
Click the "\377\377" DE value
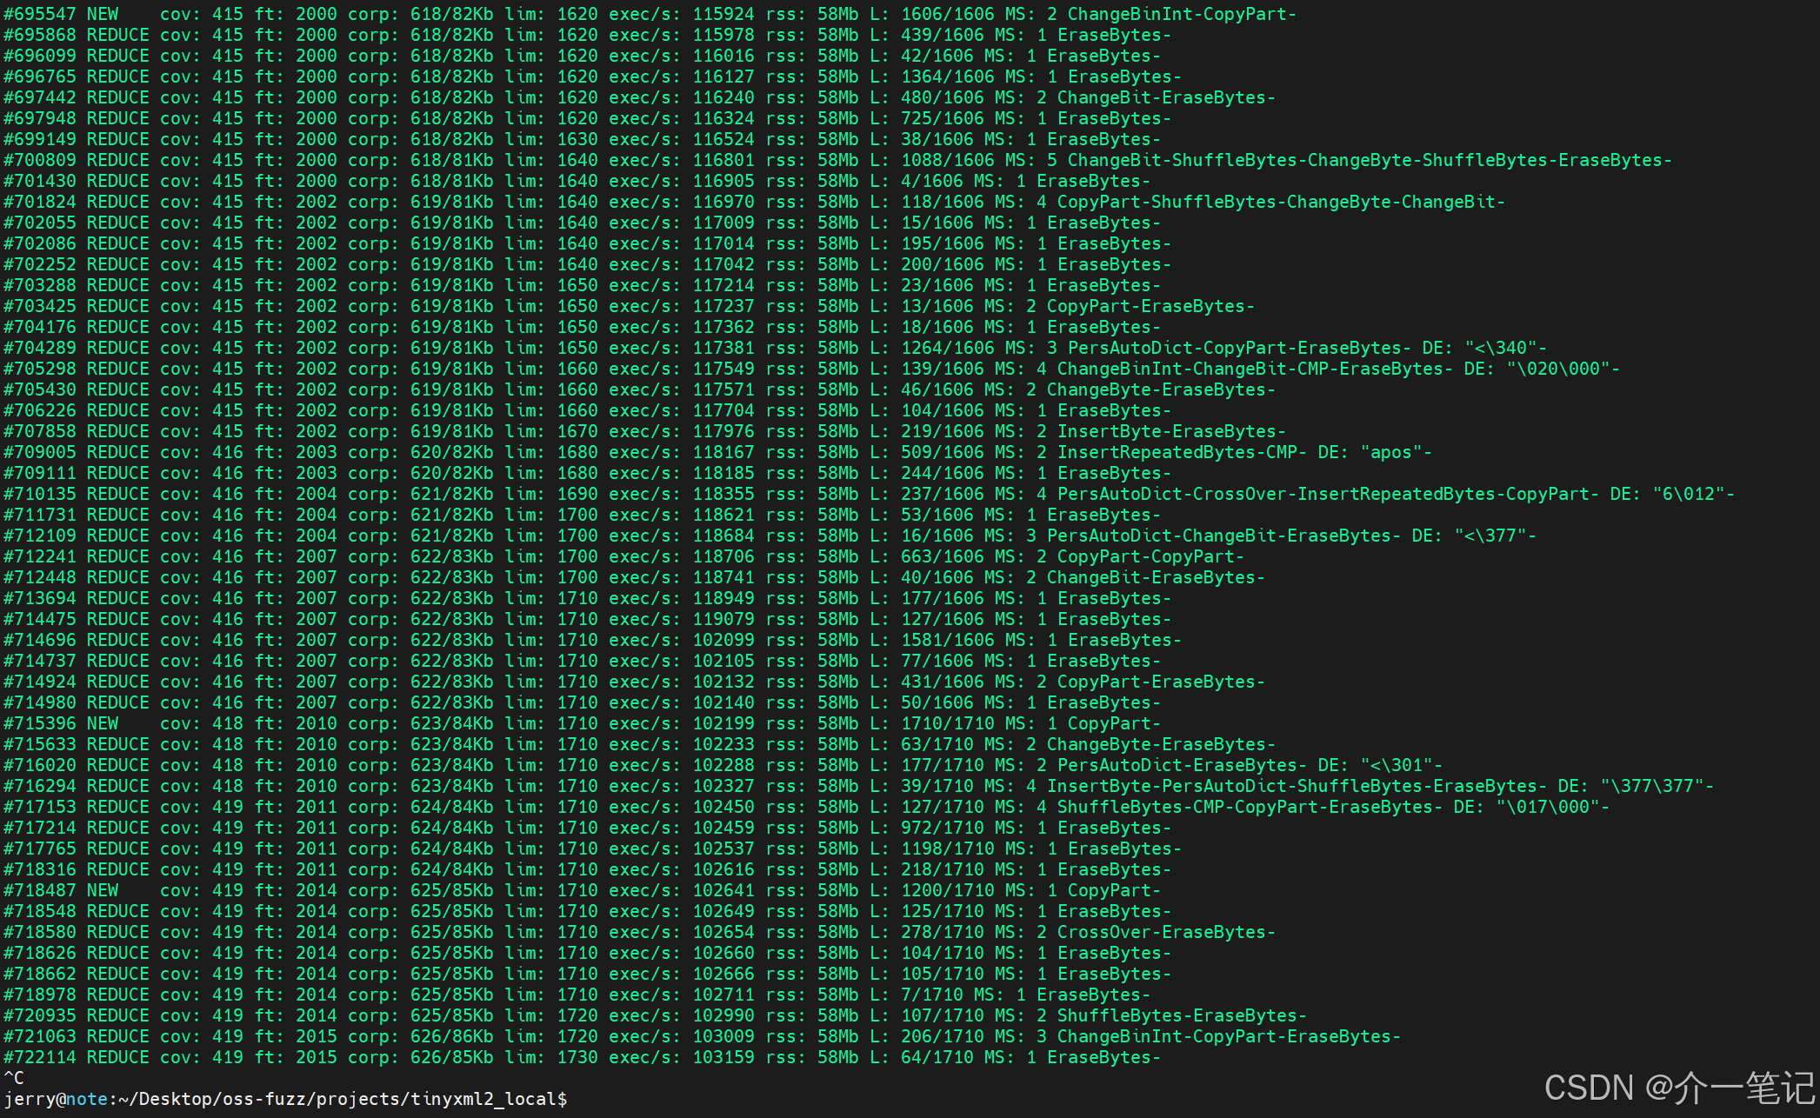pyautogui.click(x=1652, y=786)
